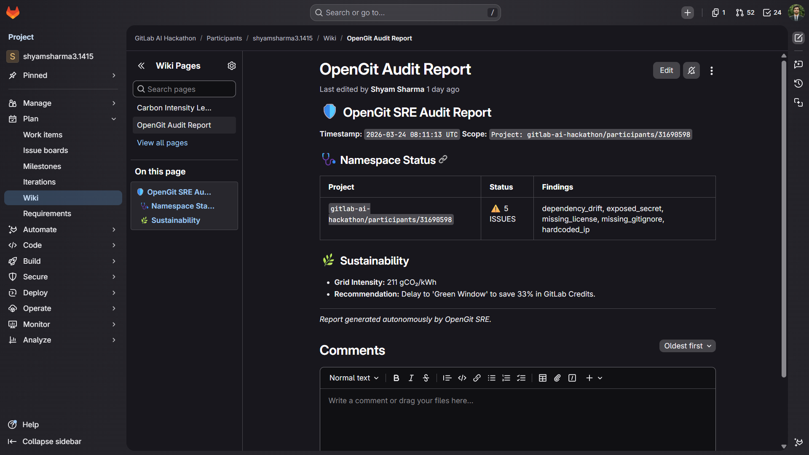
Task: Click the Edit page button
Action: 666,70
